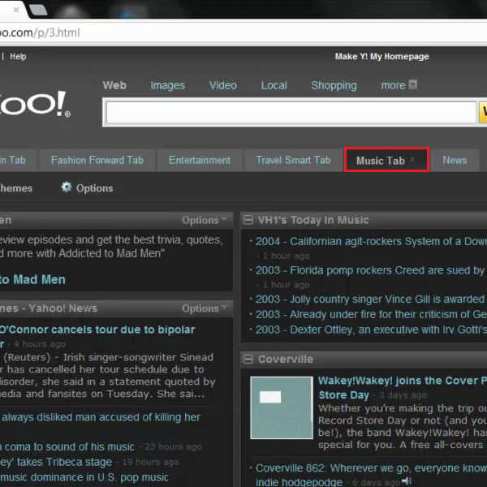Open Options dropdown of Yahoo! News module
Screen dimensions: 487x487
click(205, 308)
